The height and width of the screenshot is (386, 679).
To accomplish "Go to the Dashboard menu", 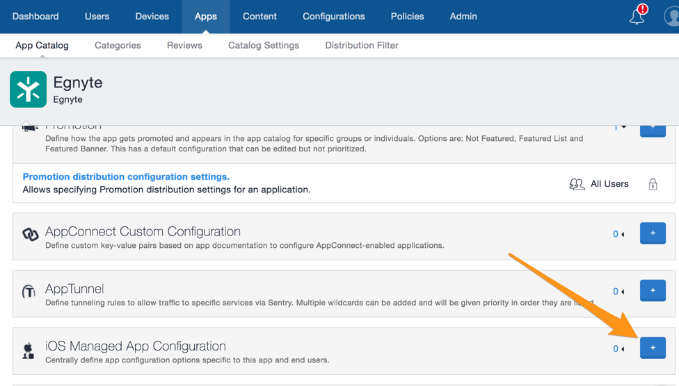I will tap(35, 17).
